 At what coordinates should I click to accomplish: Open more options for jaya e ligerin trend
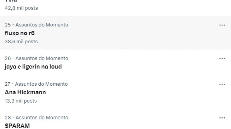click(x=222, y=59)
